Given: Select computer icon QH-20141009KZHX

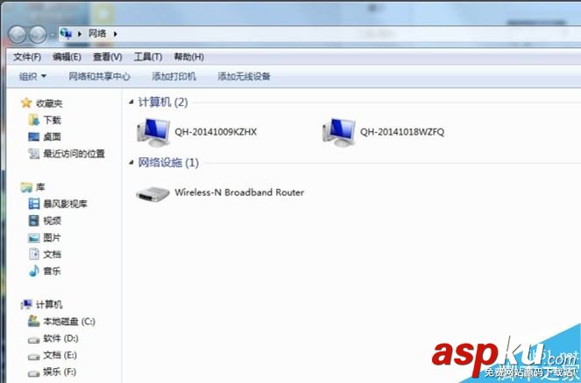Looking at the screenshot, I should [x=153, y=132].
